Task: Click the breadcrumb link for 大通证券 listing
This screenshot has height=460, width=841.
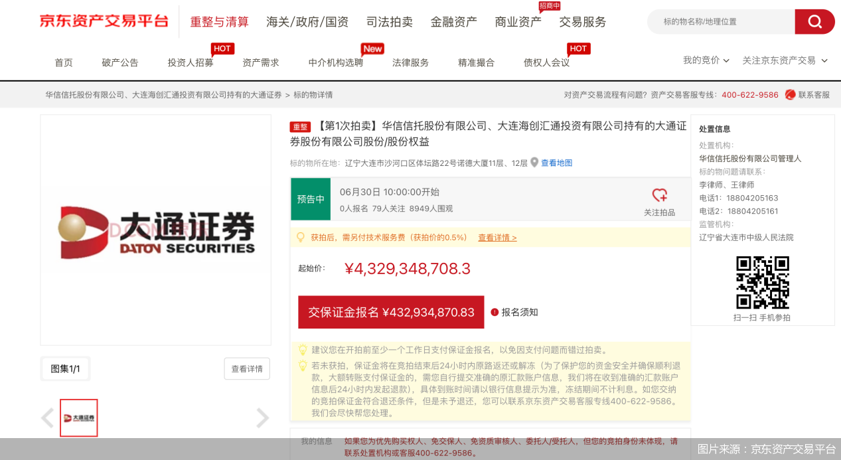Action: click(x=163, y=95)
